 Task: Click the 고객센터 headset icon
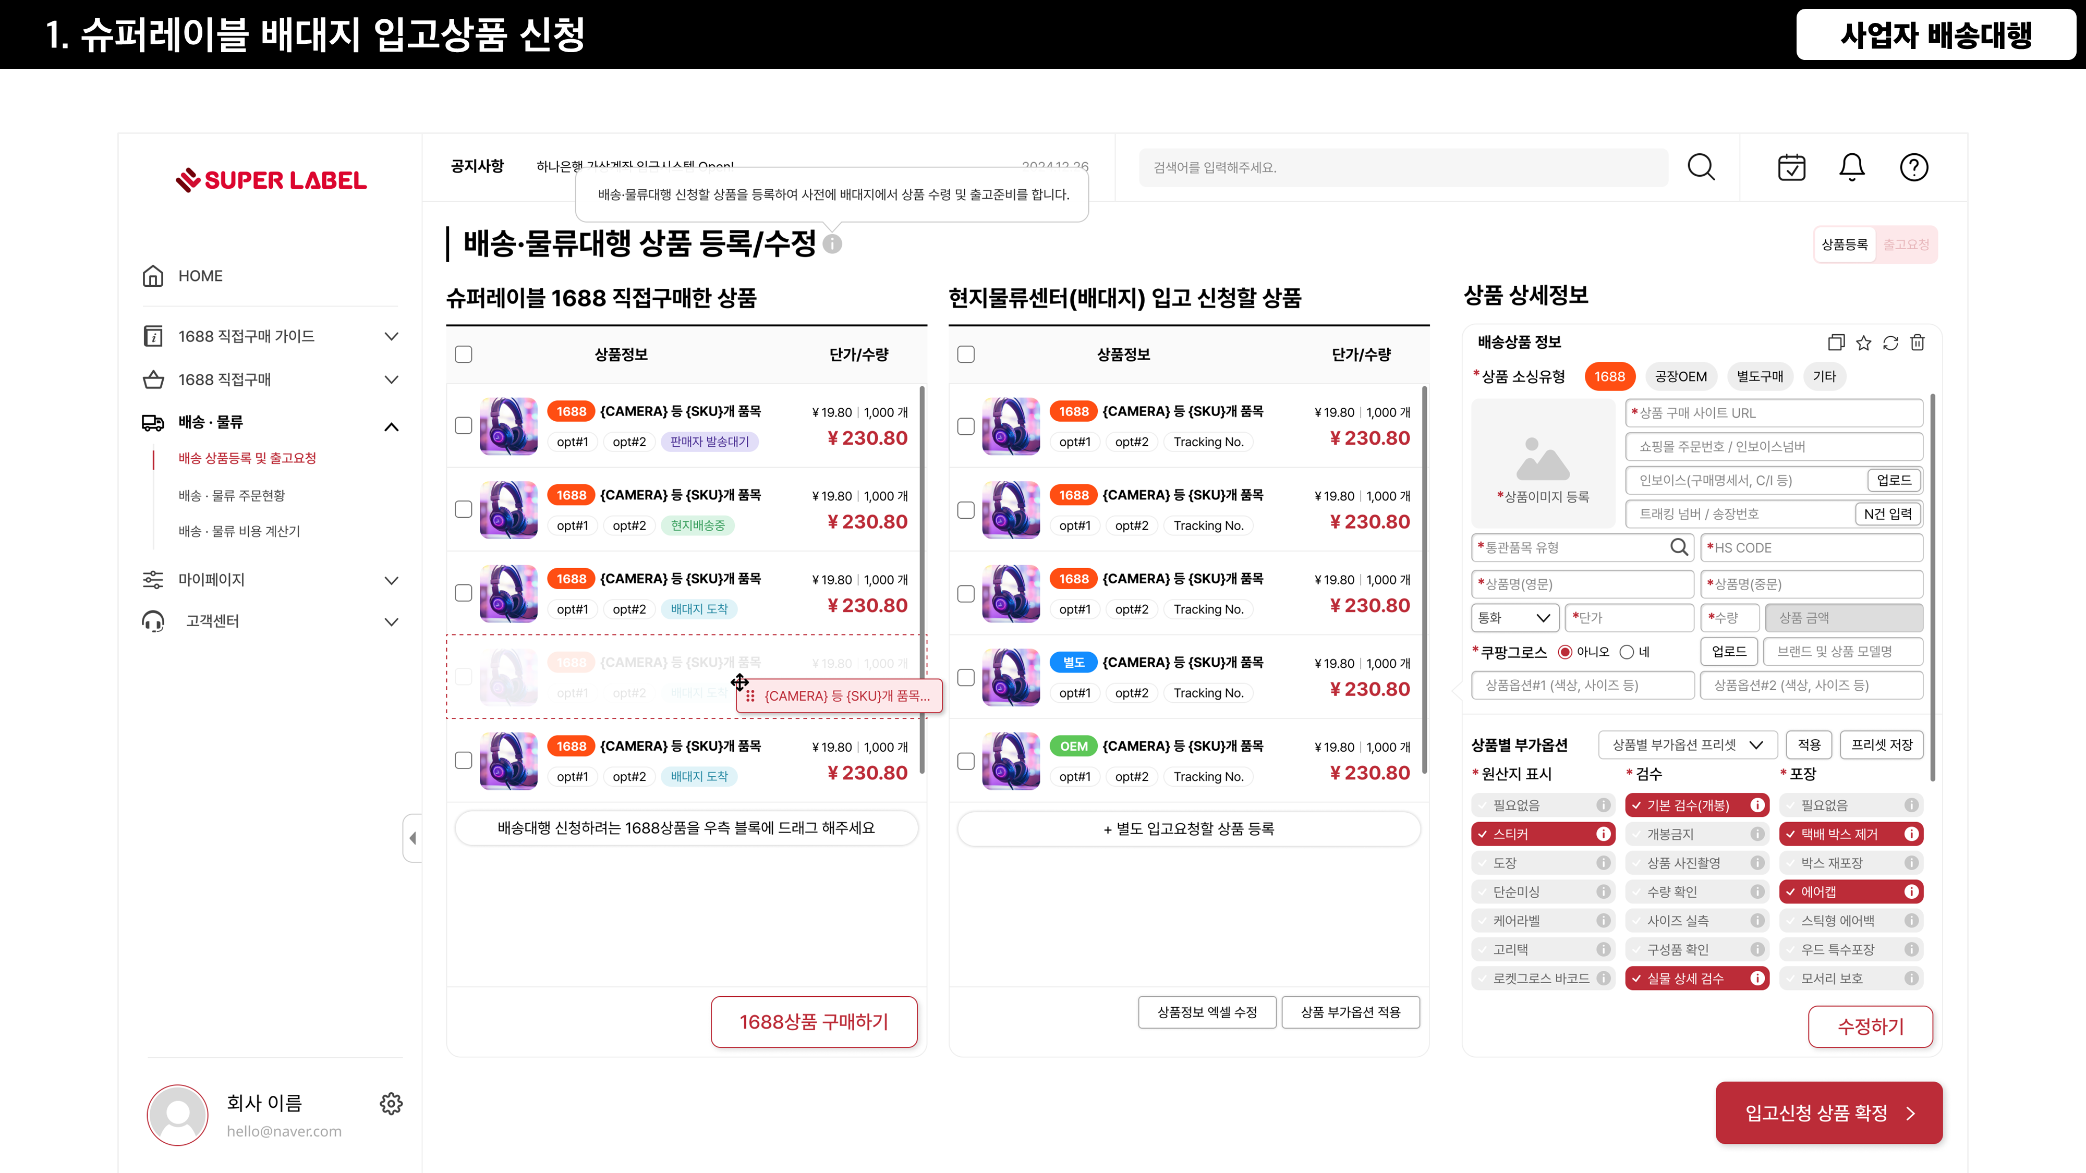(152, 621)
